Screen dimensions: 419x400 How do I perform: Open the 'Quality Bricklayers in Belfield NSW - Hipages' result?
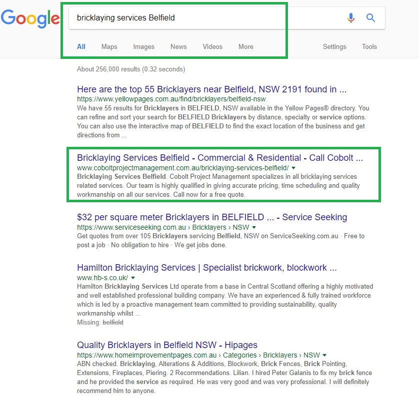tap(167, 345)
